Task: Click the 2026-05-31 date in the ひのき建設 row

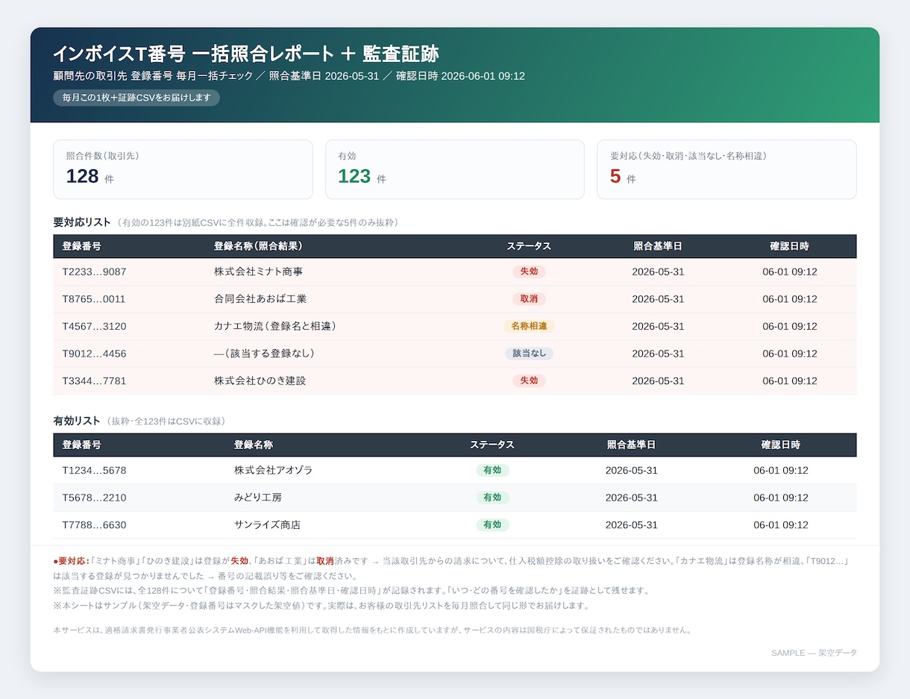Action: click(658, 380)
